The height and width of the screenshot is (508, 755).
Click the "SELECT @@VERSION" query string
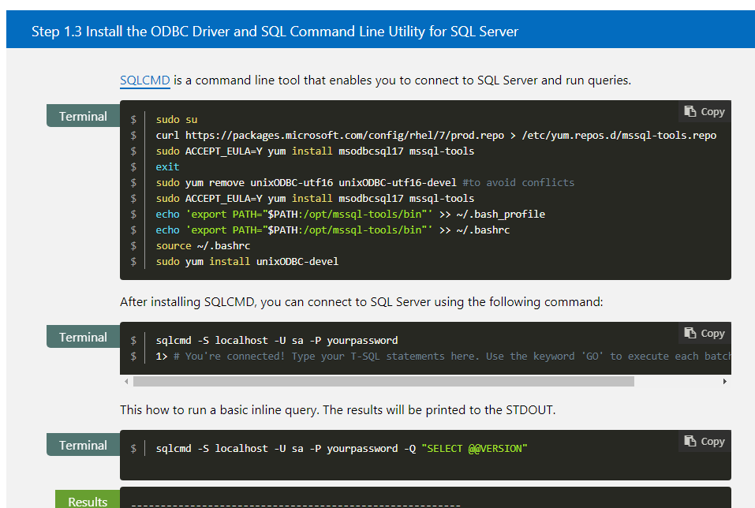[474, 448]
